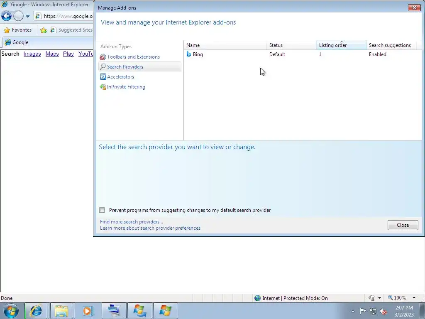Click the IE Back navigation button
The image size is (425, 319).
6,16
